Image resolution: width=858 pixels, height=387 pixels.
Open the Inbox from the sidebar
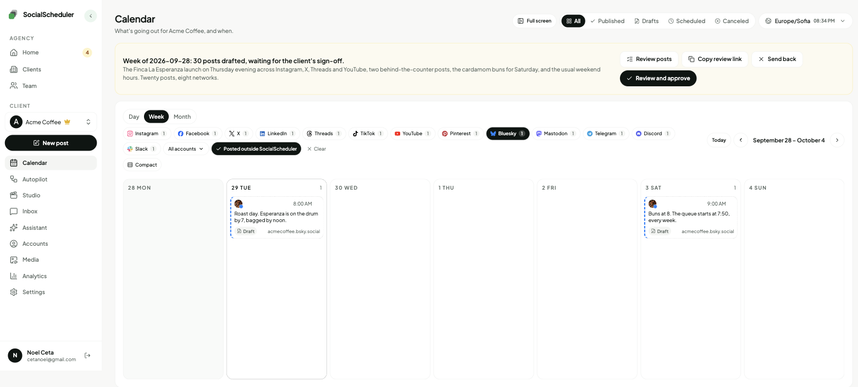tap(51, 211)
